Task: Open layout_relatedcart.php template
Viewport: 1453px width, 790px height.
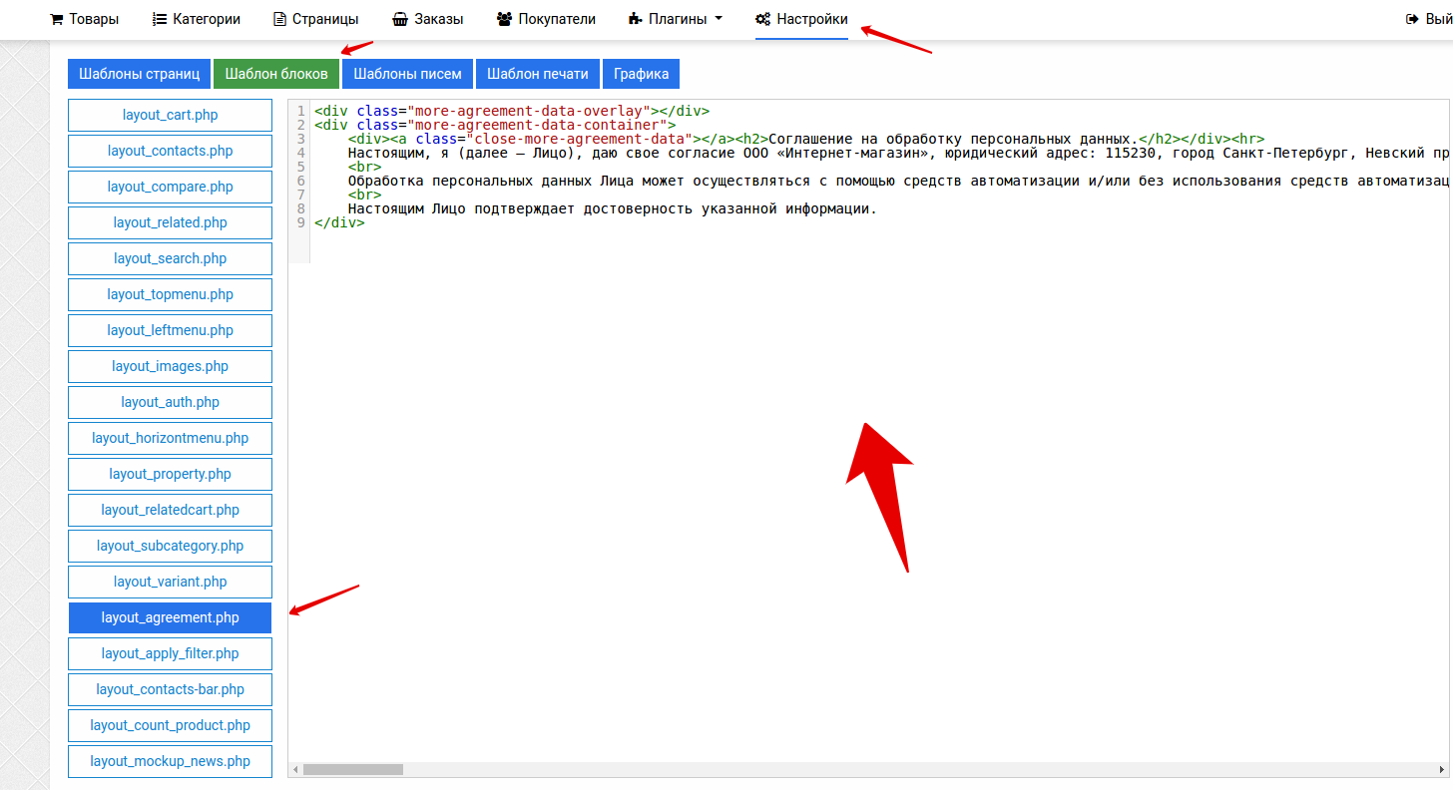Action: (170, 510)
